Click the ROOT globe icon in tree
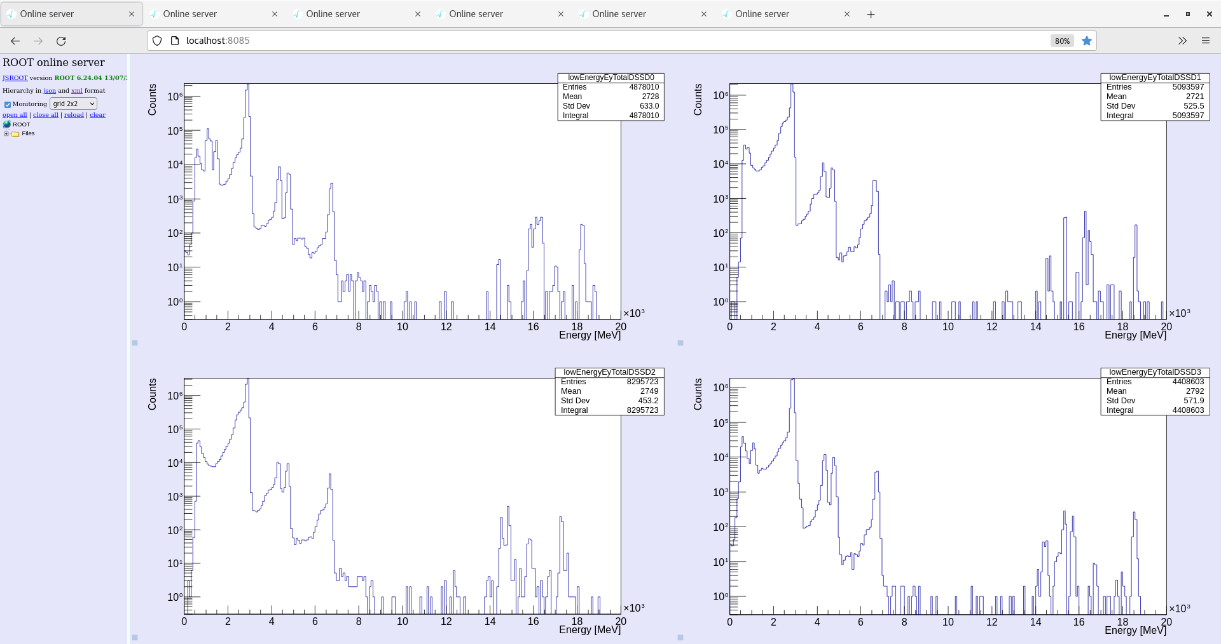The height and width of the screenshot is (644, 1221). click(7, 124)
